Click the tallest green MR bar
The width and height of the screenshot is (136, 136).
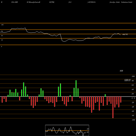coord(76,88)
